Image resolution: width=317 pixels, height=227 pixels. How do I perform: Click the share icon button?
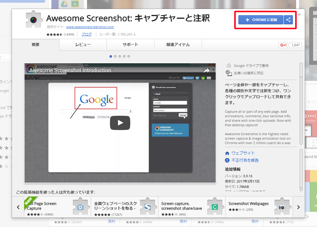click(288, 20)
